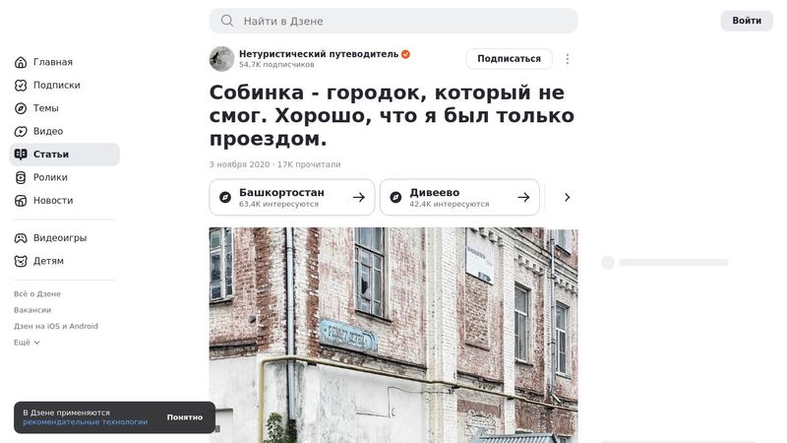Click Подписаться to subscribe to channel
Viewport: 787px width, 443px height.
pos(509,59)
